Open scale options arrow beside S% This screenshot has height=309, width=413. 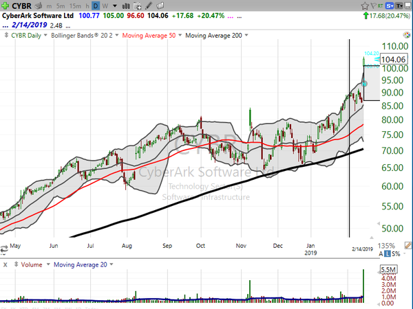tap(404, 254)
